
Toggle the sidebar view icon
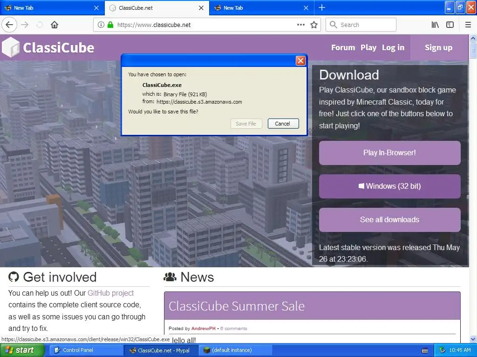(450, 25)
